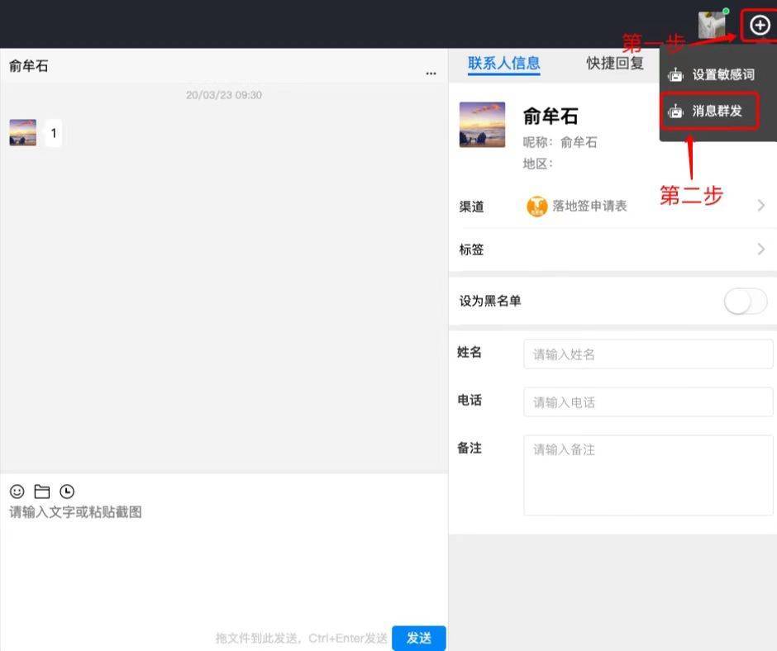The image size is (777, 651).
Task: Click the robot icon beside 消息群发
Action: pyautogui.click(x=675, y=111)
